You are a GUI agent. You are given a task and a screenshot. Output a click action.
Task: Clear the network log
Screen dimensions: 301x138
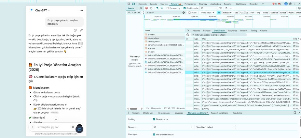151,8
